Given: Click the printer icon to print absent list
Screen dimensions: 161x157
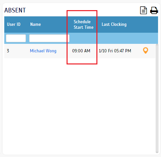Looking at the screenshot, I should pos(154,10).
